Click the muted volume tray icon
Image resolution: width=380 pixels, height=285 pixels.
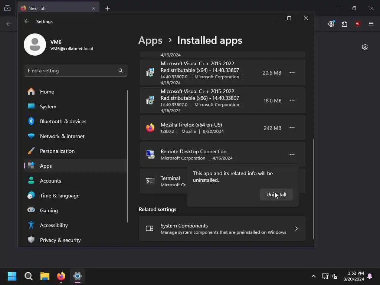(335, 276)
